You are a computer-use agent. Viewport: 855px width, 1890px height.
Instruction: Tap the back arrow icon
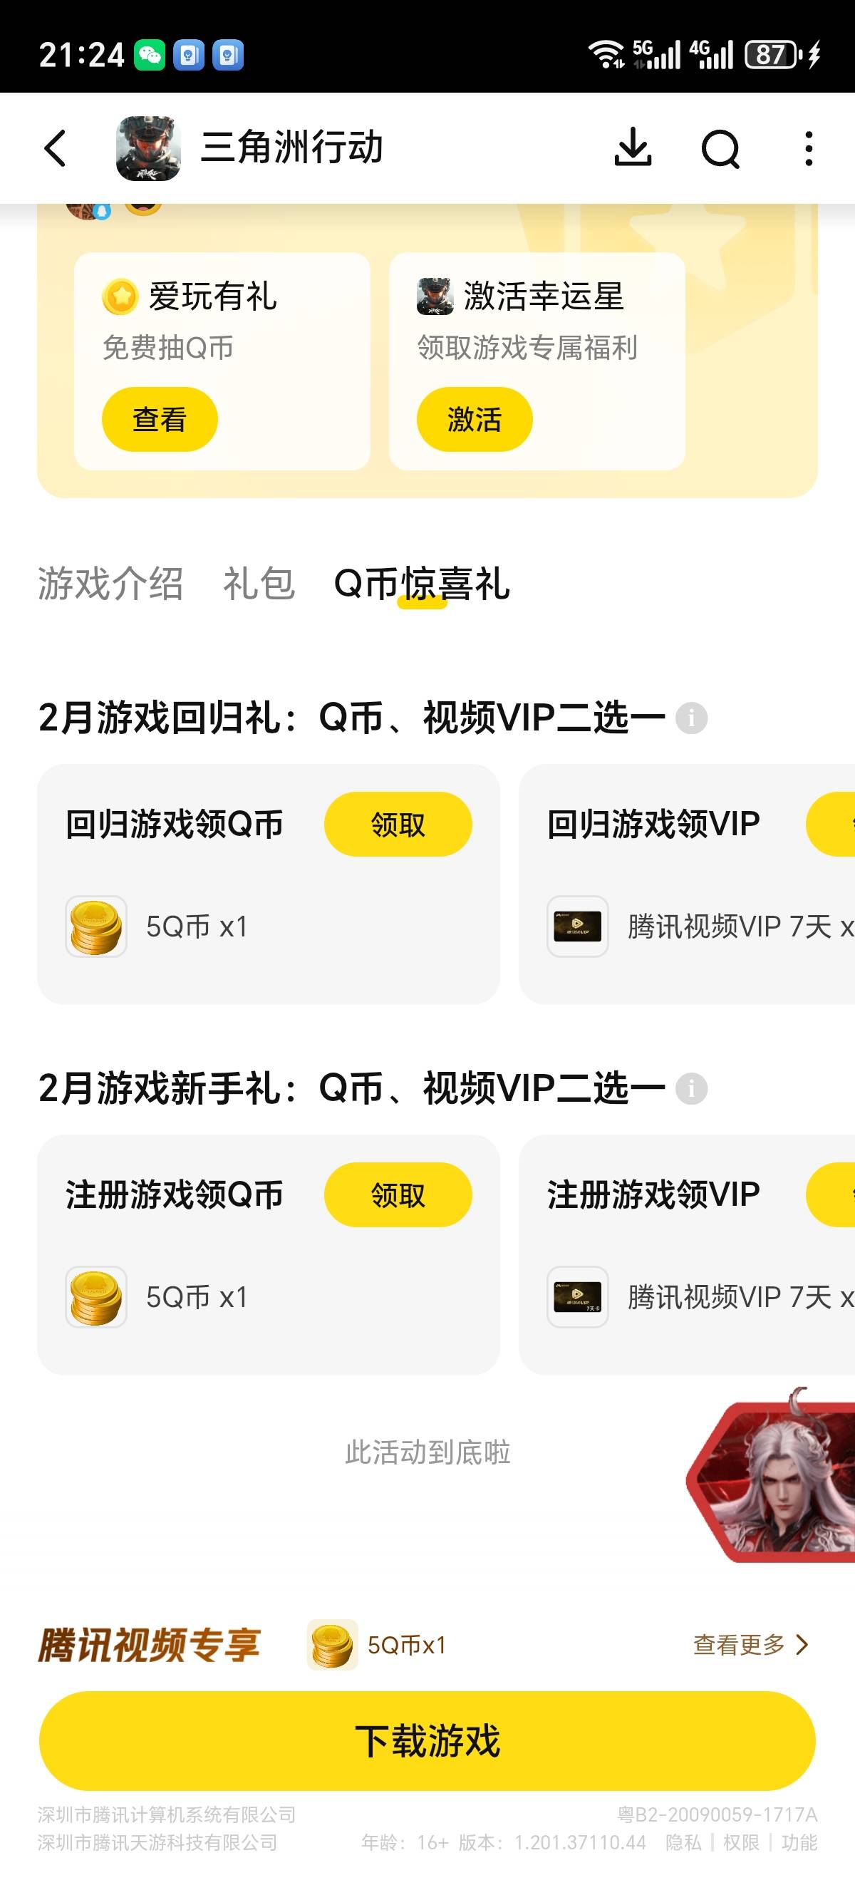(x=56, y=148)
